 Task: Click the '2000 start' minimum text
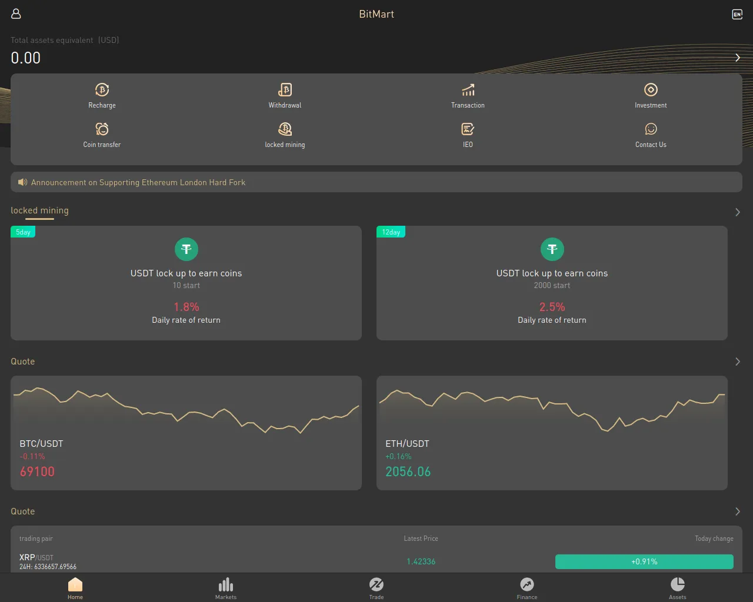point(552,285)
